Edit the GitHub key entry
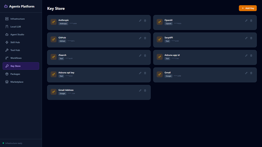 tap(140, 38)
